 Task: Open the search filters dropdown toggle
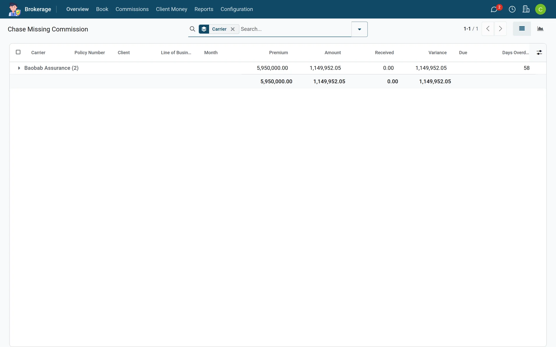point(359,29)
